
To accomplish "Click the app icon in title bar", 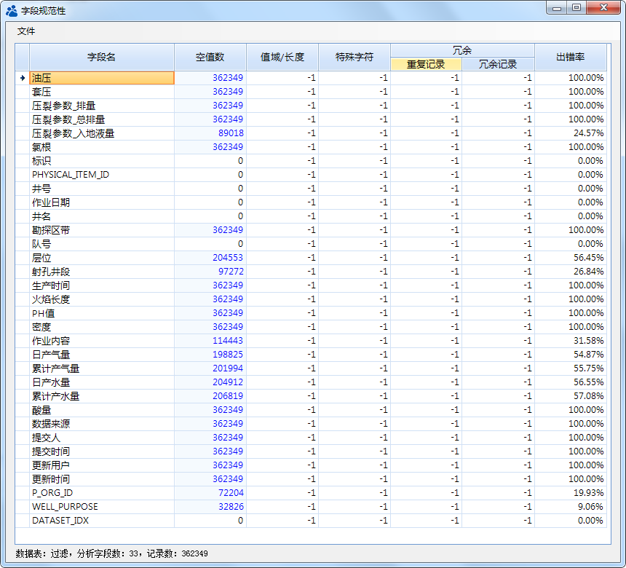I will (x=12, y=11).
